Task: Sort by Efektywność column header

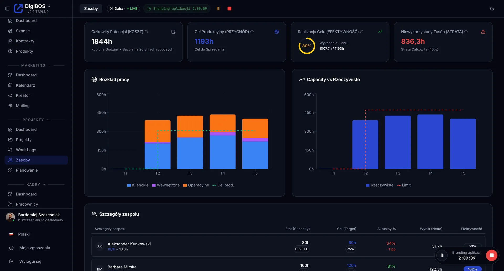Action: coord(471,229)
